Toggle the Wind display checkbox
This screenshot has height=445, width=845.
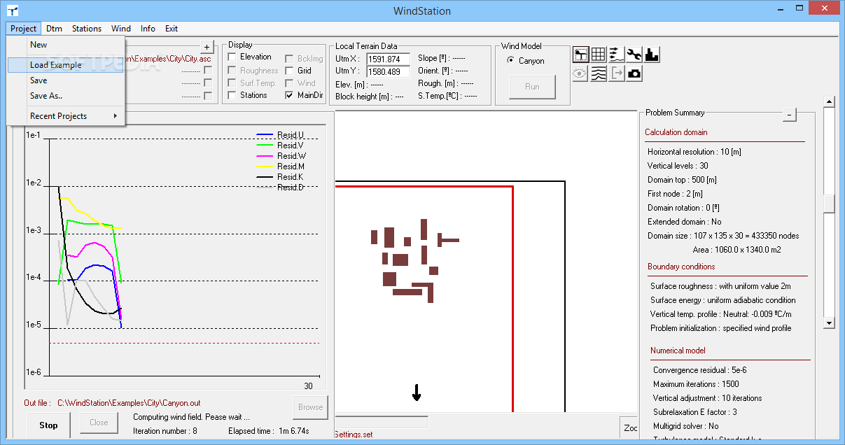[x=290, y=83]
